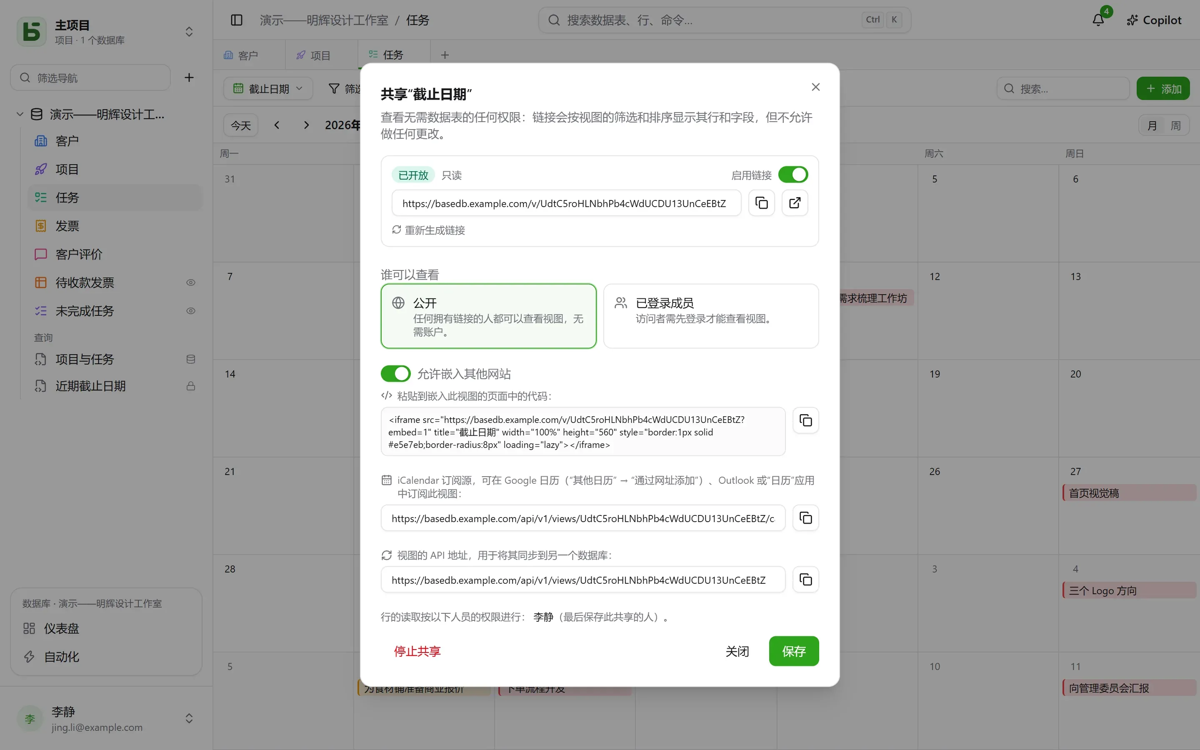Open 客户评价 table in sidebar
Viewport: 1200px width, 750px height.
point(115,255)
